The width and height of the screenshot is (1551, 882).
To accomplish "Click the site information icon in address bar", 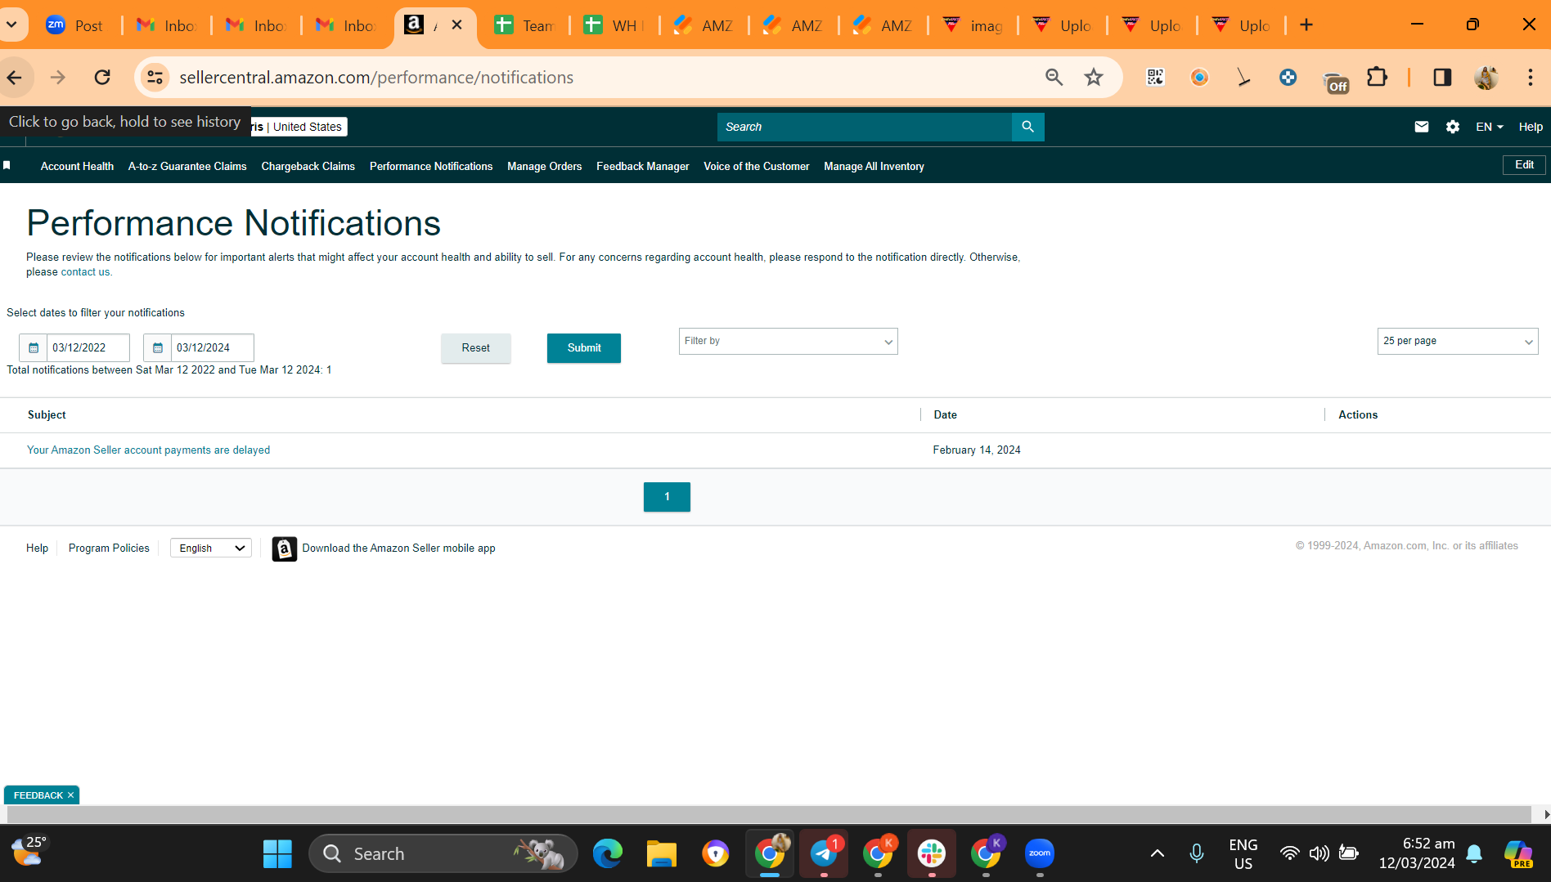I will pyautogui.click(x=155, y=78).
